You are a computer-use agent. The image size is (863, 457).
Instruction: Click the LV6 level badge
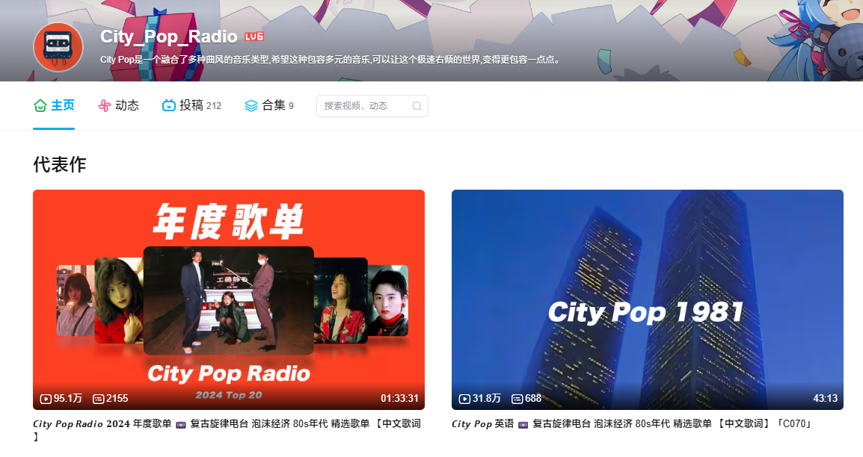click(x=254, y=37)
